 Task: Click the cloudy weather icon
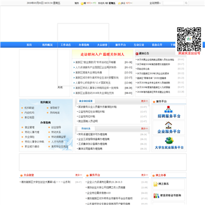pyautogui.click(x=119, y=3)
